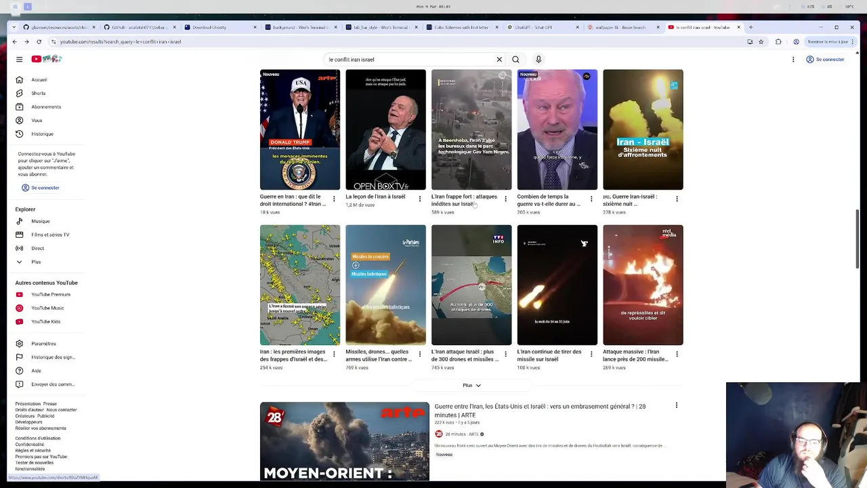Screen dimensions: 867x488
Task: Open Envoyer des commentaires in sidebar
Action: [x=52, y=384]
